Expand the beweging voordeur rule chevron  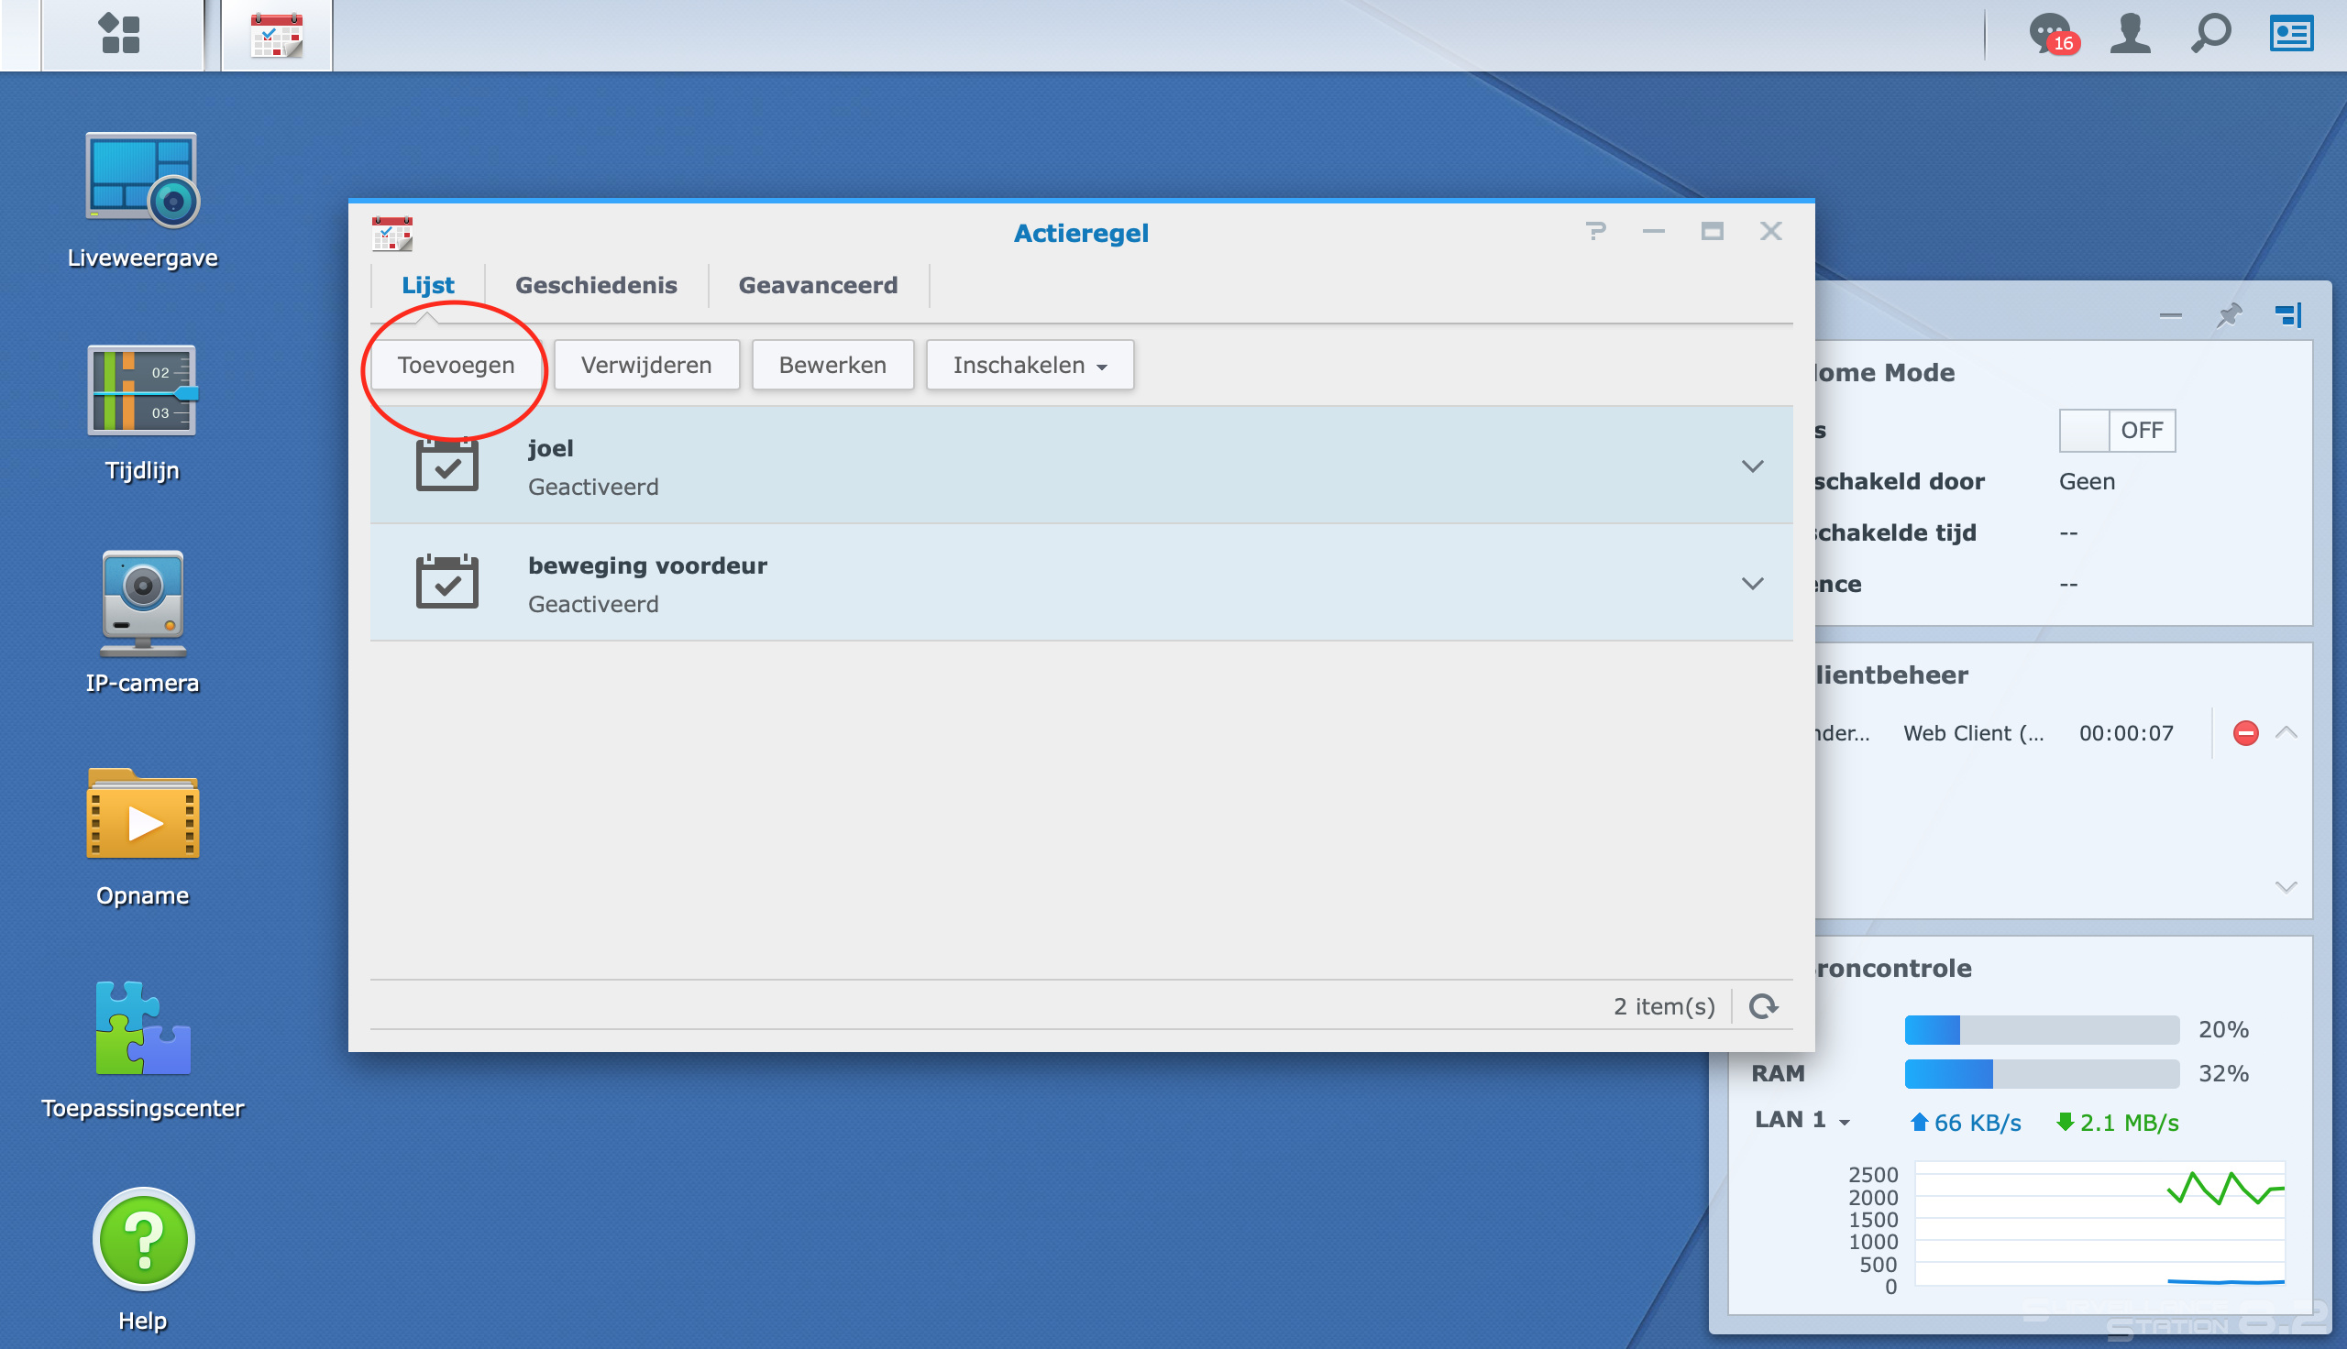coord(1751,584)
